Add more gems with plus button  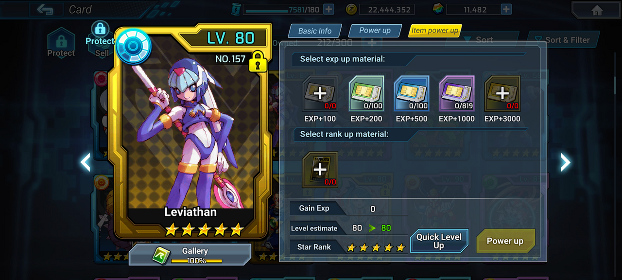click(x=506, y=9)
